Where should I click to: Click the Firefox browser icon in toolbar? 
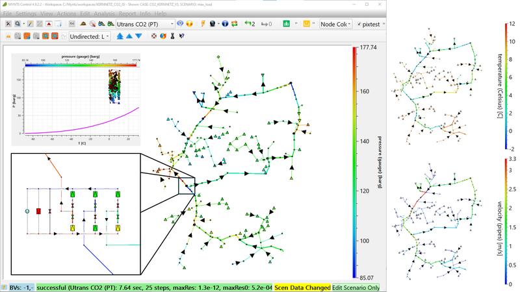[x=163, y=36]
